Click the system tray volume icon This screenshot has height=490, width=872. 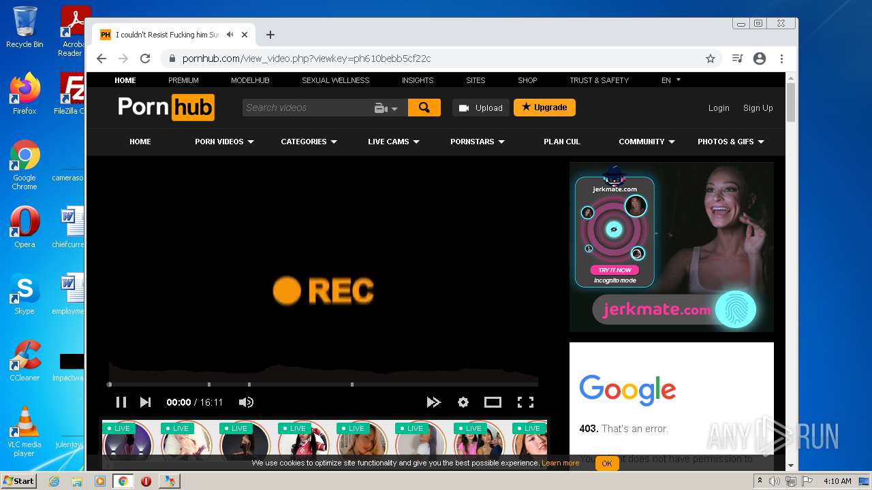(x=774, y=481)
